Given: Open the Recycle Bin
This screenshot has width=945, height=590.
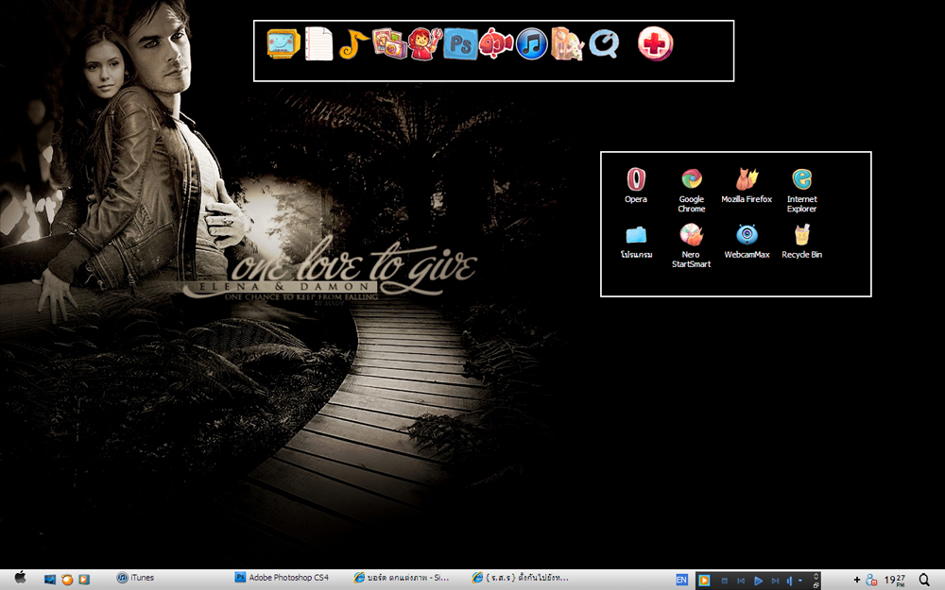Looking at the screenshot, I should (801, 241).
